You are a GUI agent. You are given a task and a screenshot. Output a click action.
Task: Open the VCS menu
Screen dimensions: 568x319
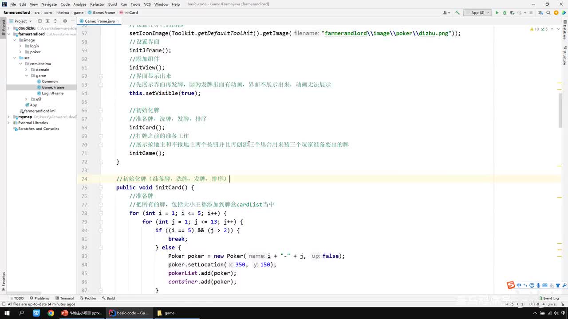coord(147,4)
